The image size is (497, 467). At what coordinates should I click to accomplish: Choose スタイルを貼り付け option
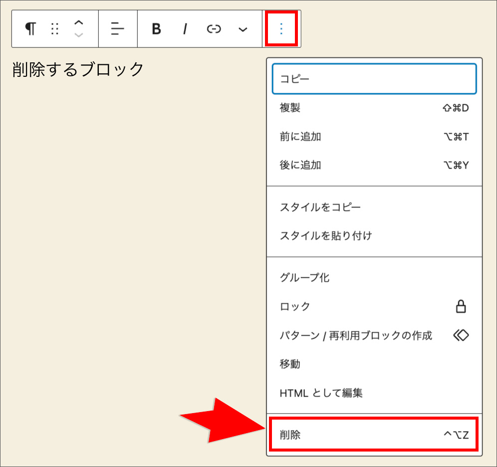pos(374,235)
